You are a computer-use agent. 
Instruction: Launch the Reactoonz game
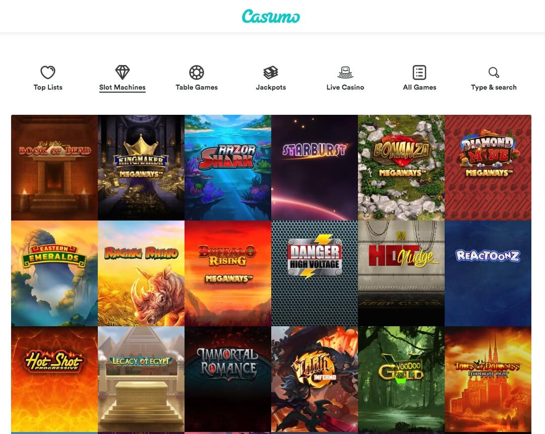point(488,273)
